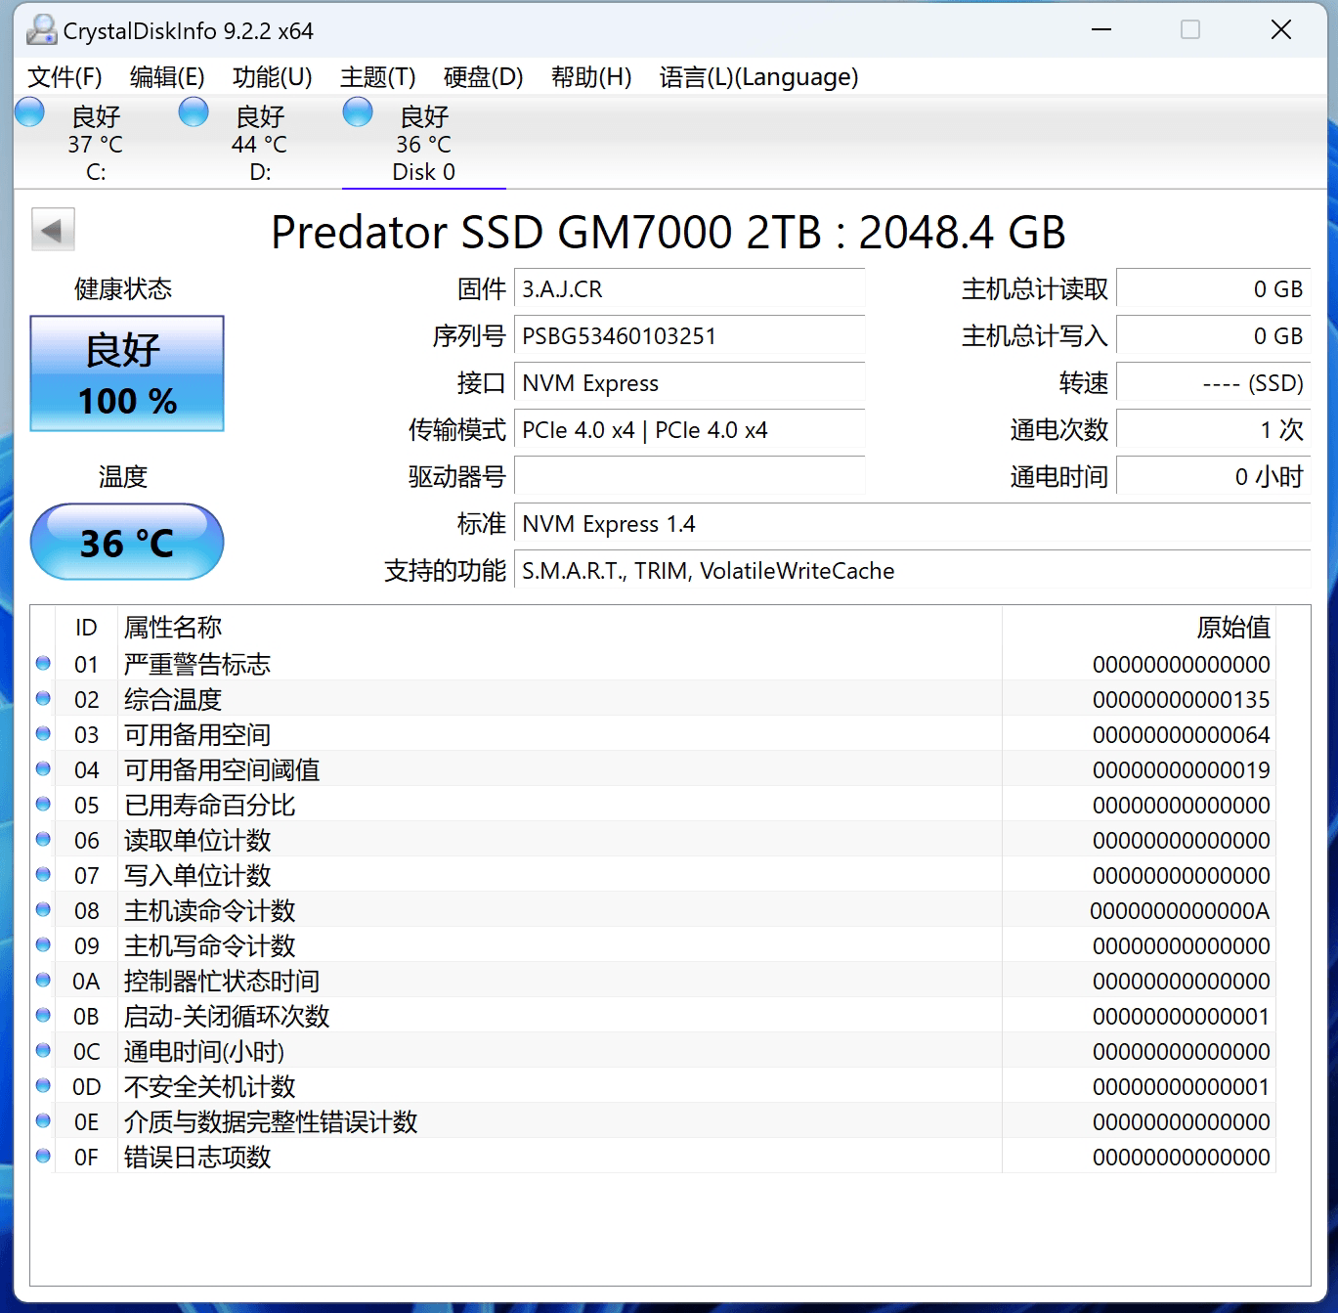The height and width of the screenshot is (1313, 1338).
Task: Click status dot for attribute 01 严重警告标志
Action: (x=43, y=664)
